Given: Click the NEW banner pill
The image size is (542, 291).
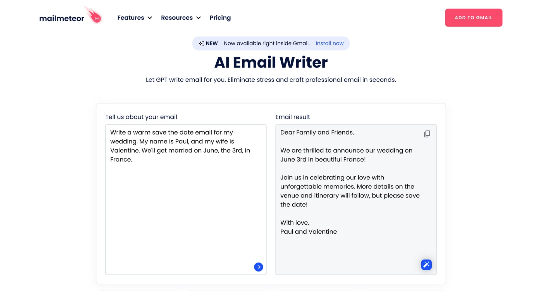Looking at the screenshot, I should [x=271, y=43].
